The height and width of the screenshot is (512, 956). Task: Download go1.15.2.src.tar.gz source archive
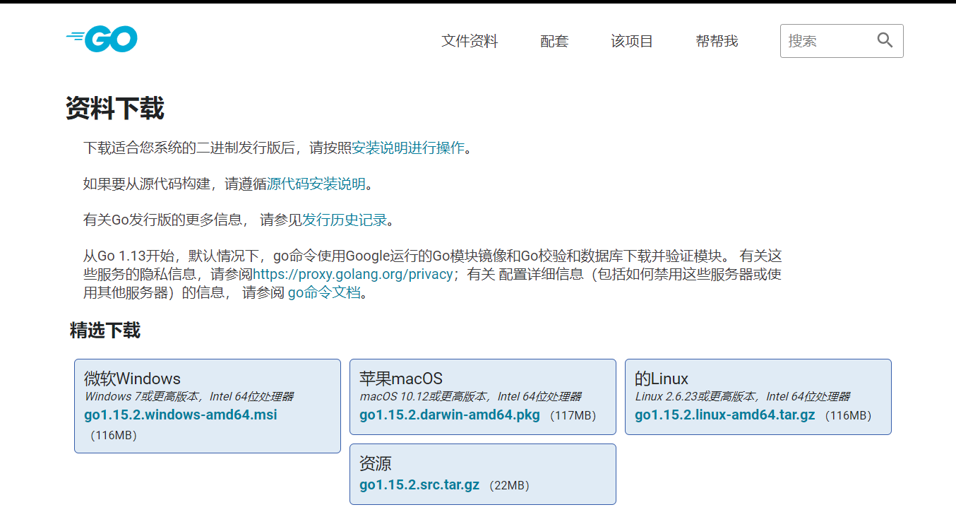tap(419, 485)
